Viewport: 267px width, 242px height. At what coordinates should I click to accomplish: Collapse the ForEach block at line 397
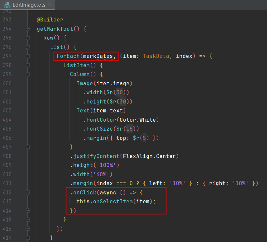tap(28, 56)
